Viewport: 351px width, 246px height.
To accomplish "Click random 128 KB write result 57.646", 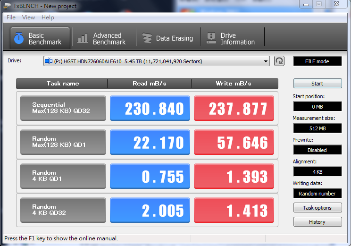I will coord(234,142).
